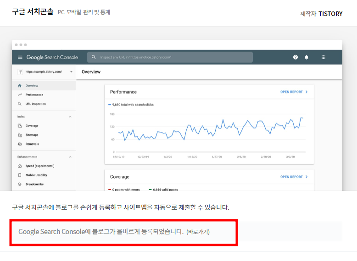Screen dimensions: 357x261
Task: Select Mobile Usability in the sidebar
Action: [x=44, y=175]
